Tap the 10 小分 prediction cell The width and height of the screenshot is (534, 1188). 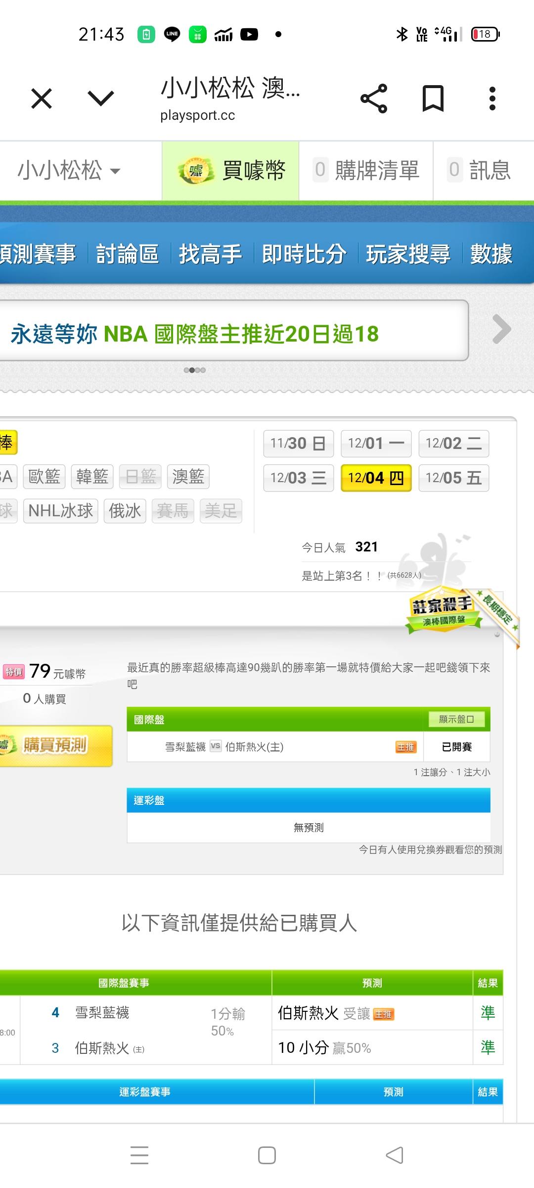[x=372, y=1047]
